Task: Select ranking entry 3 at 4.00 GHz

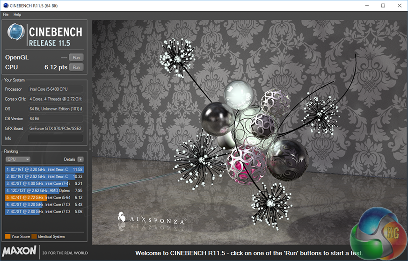Action: point(44,183)
